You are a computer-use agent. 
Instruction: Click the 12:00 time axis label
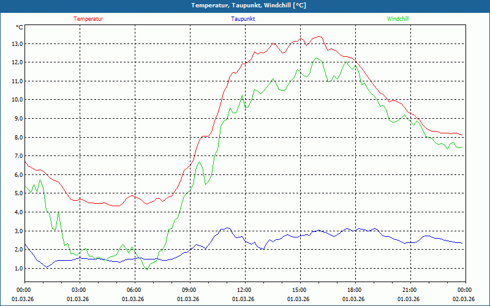245,290
